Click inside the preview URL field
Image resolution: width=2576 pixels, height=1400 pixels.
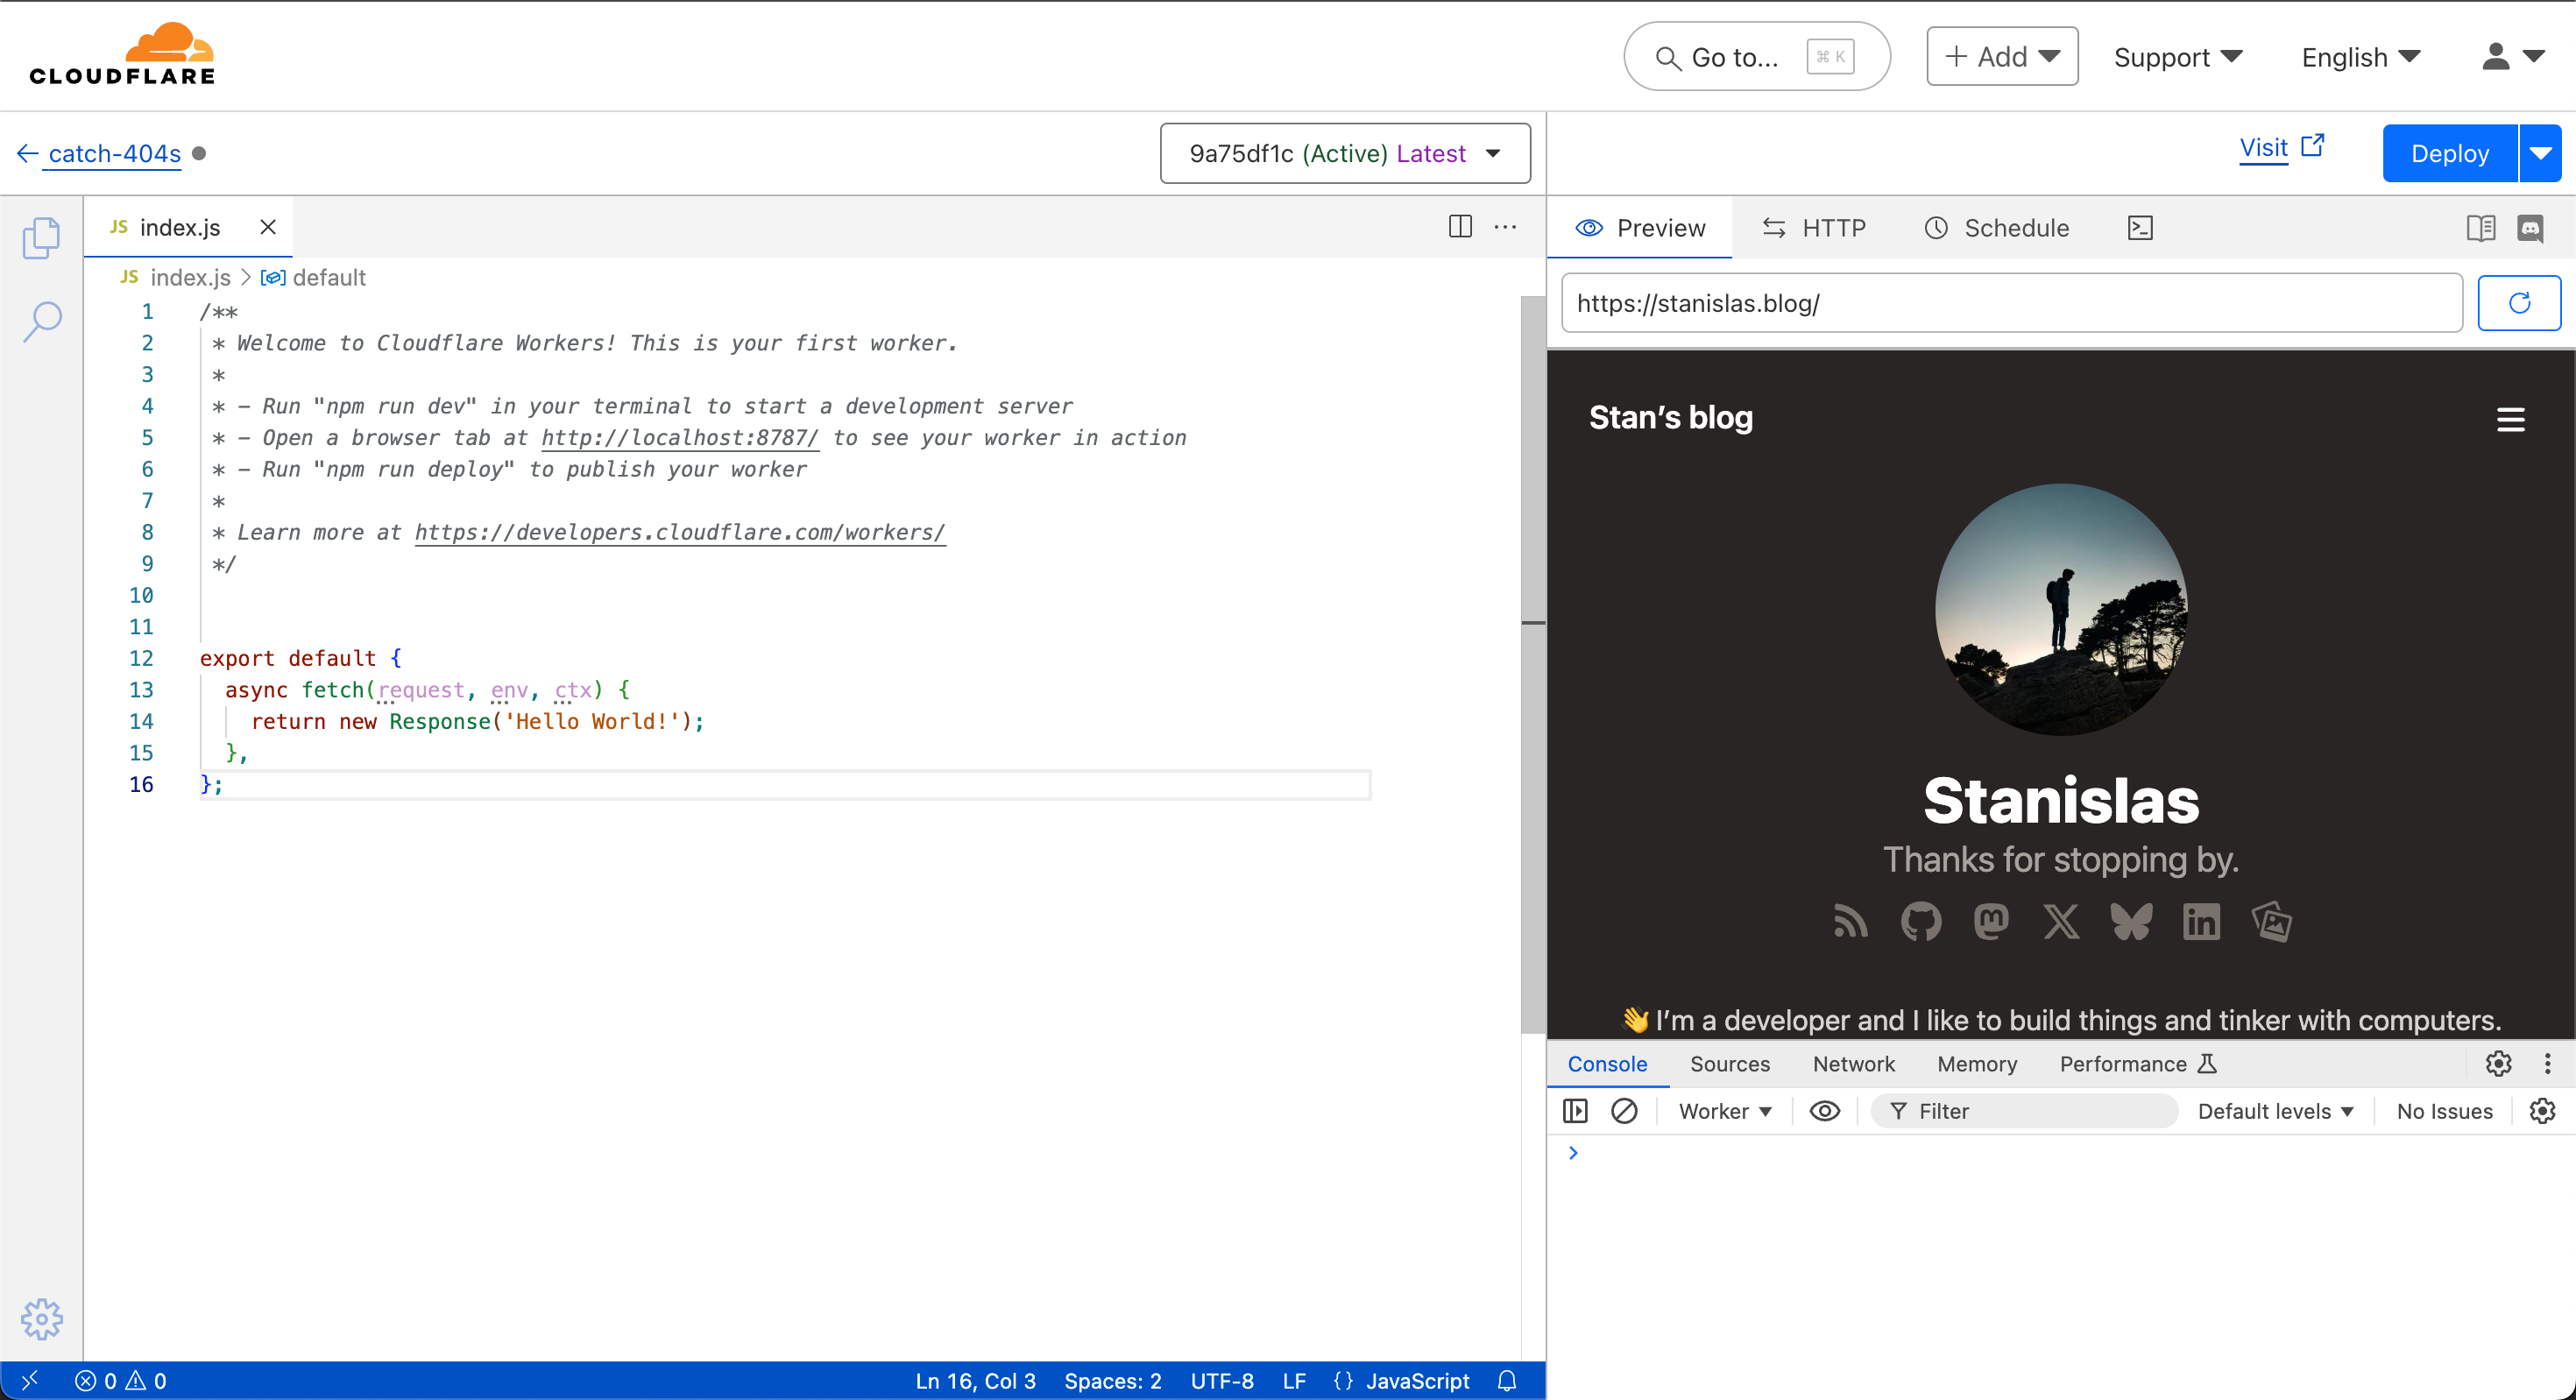[x=2010, y=303]
